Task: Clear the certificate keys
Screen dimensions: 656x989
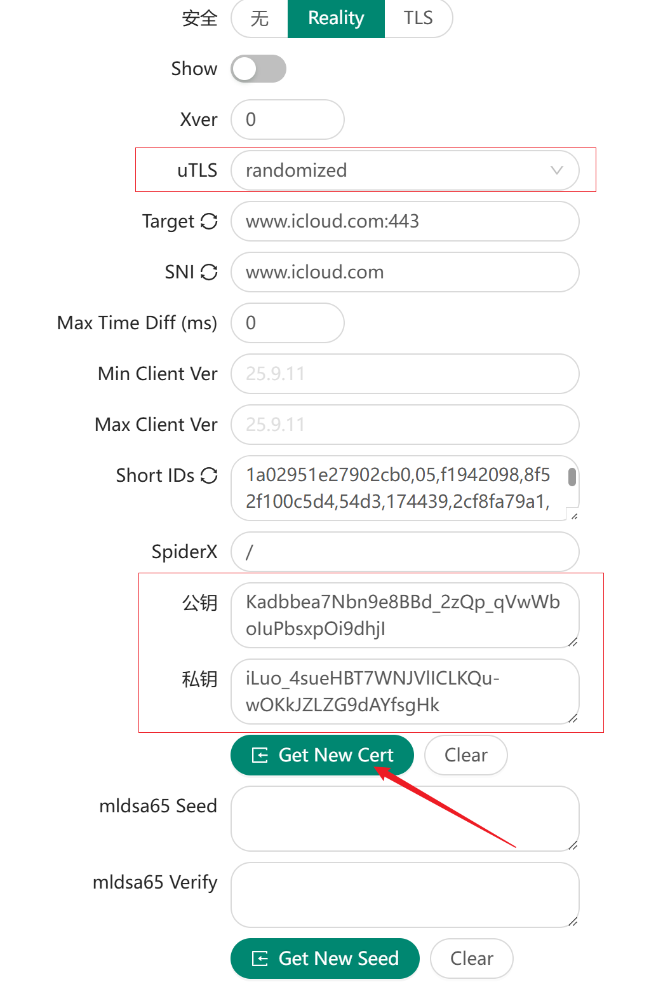Action: [465, 755]
